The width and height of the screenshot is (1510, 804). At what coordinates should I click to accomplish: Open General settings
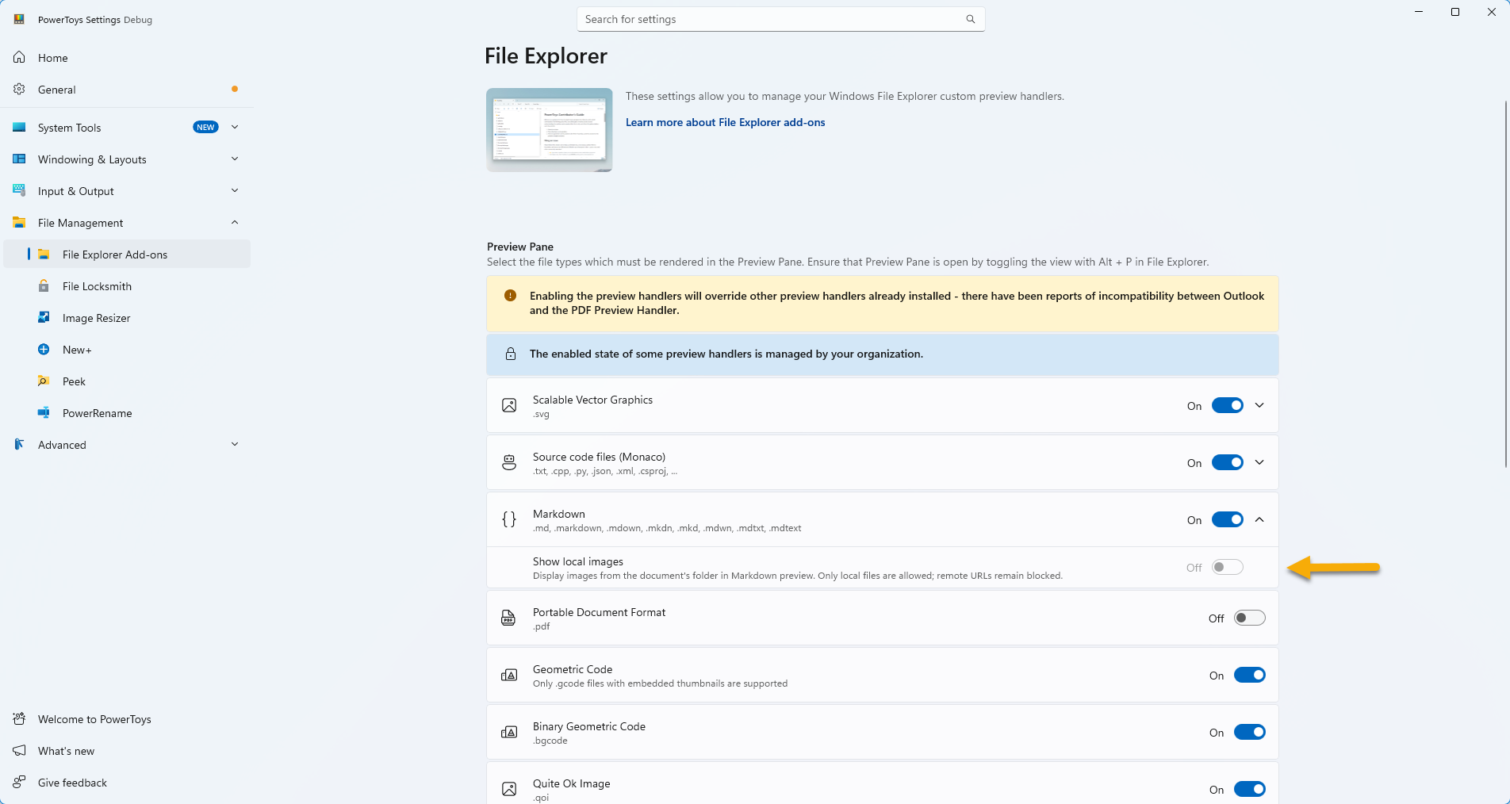pyautogui.click(x=127, y=89)
